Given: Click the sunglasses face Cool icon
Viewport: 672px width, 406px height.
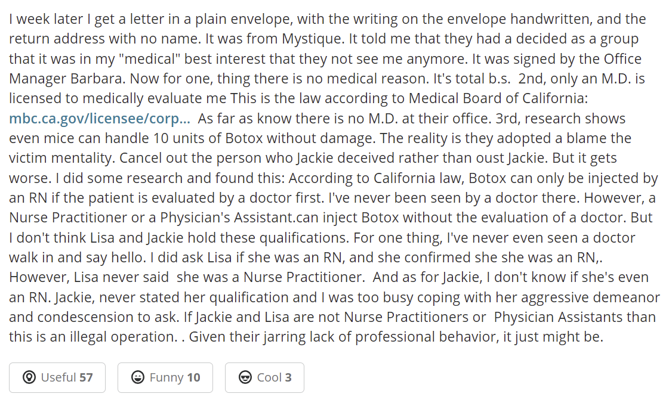Looking at the screenshot, I should pos(245,377).
